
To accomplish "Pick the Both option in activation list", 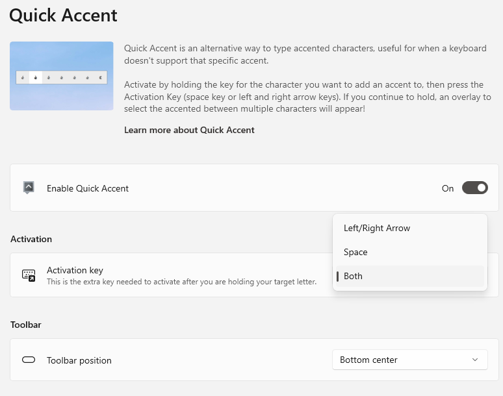I will point(354,276).
